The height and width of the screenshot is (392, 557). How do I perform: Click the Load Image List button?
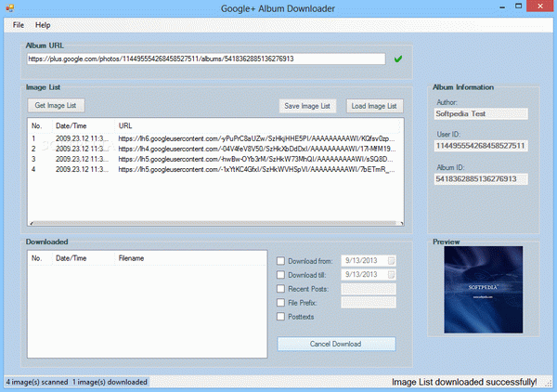(374, 106)
